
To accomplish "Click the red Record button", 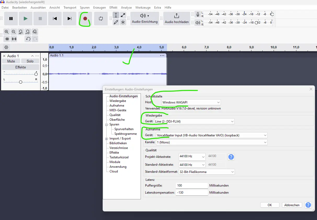I will [x=85, y=18].
